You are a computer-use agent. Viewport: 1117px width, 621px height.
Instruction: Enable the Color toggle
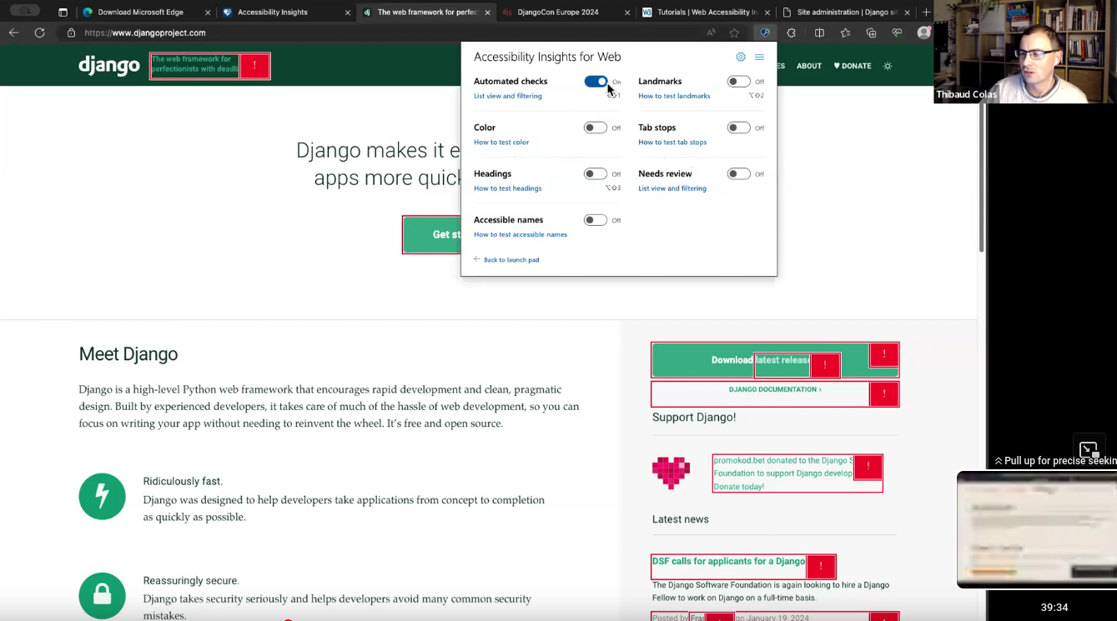(x=595, y=128)
